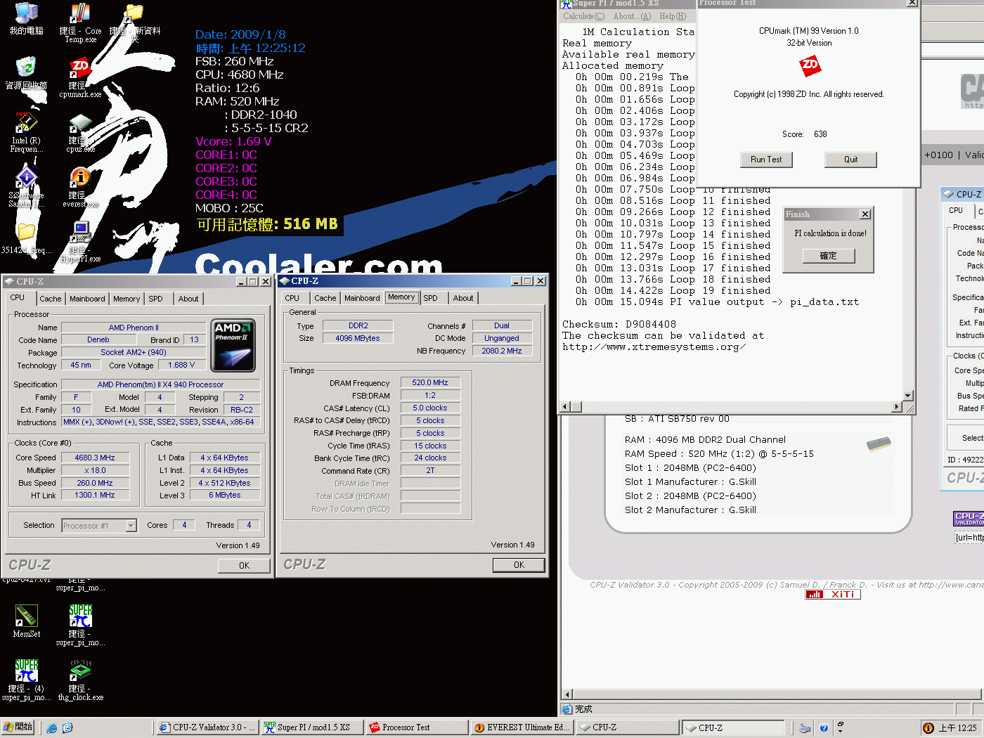Click the NB Frequency value 2080.2 MHz
This screenshot has height=738, width=984.
(x=502, y=351)
